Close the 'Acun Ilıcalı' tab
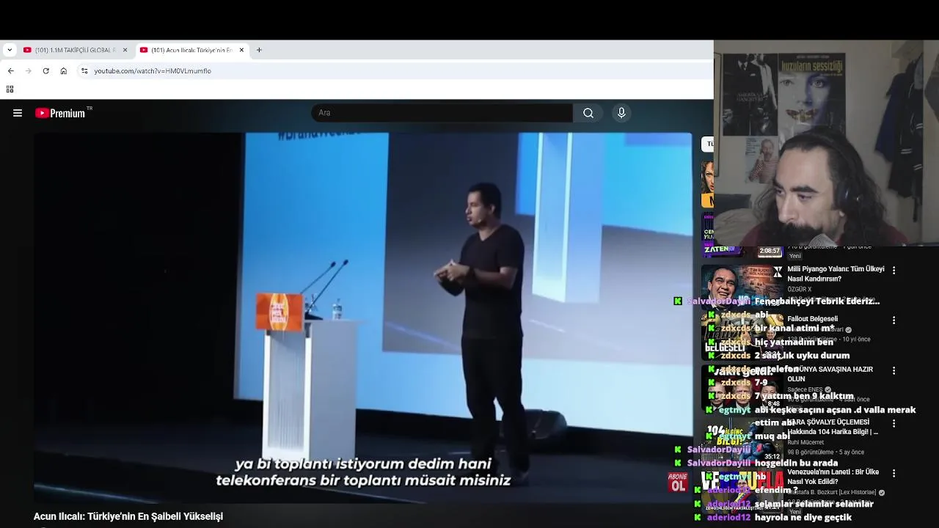Viewport: 939px width, 528px height. click(241, 50)
